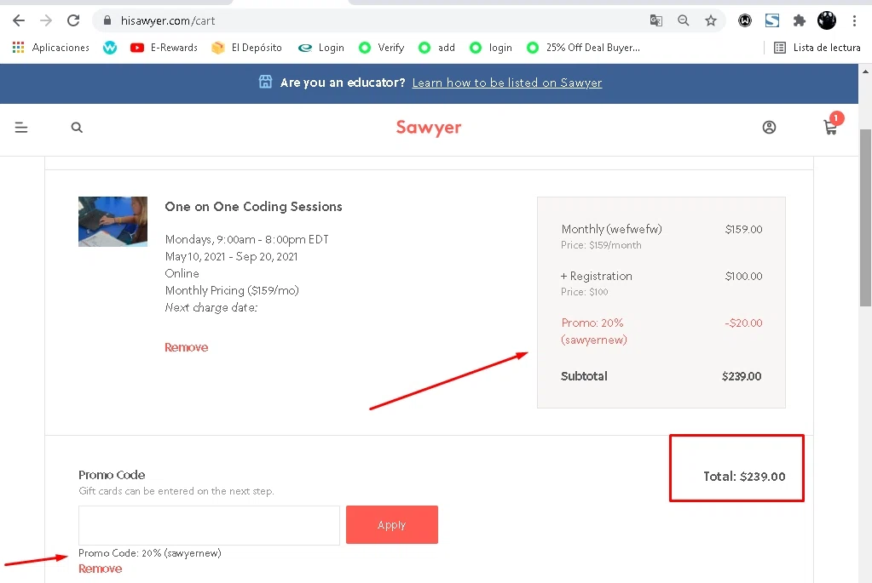This screenshot has width=872, height=583.
Task: Open One on One Coding Sessions title
Action: [254, 207]
